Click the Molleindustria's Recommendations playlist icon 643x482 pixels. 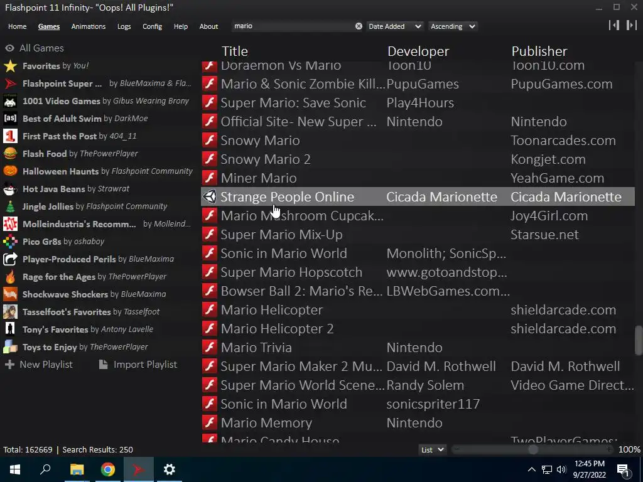coord(10,224)
